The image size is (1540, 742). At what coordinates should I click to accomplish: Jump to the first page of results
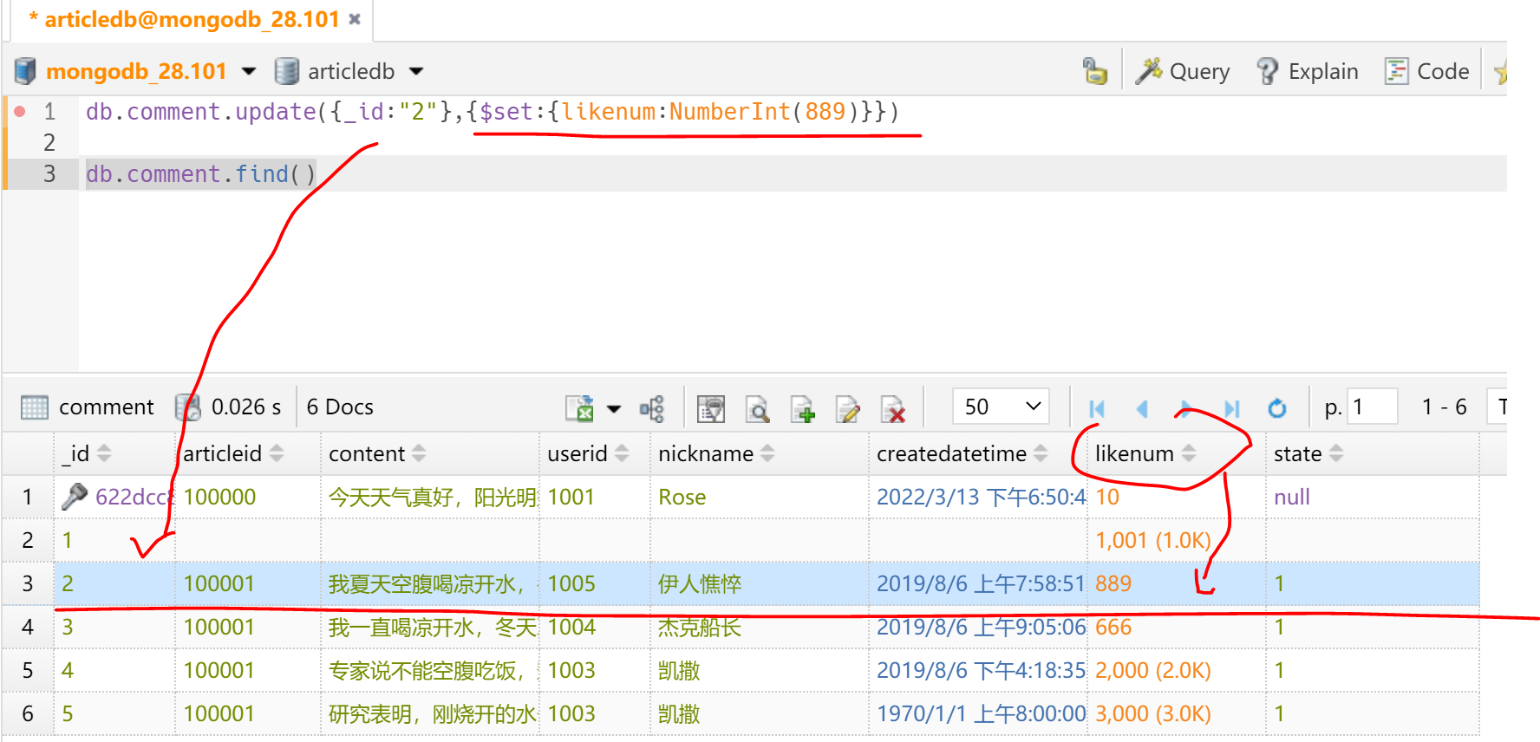(1097, 408)
